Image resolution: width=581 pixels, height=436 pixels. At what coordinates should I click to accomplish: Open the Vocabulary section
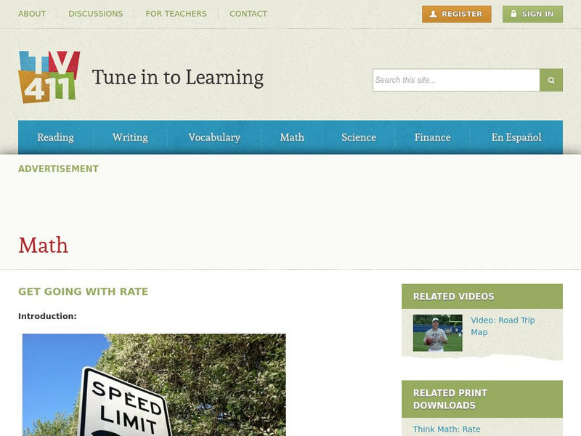click(214, 137)
